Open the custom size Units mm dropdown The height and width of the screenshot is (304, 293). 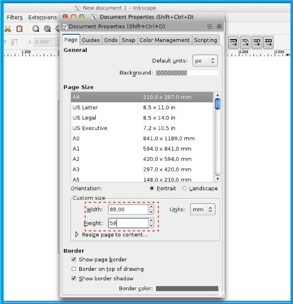(203, 209)
